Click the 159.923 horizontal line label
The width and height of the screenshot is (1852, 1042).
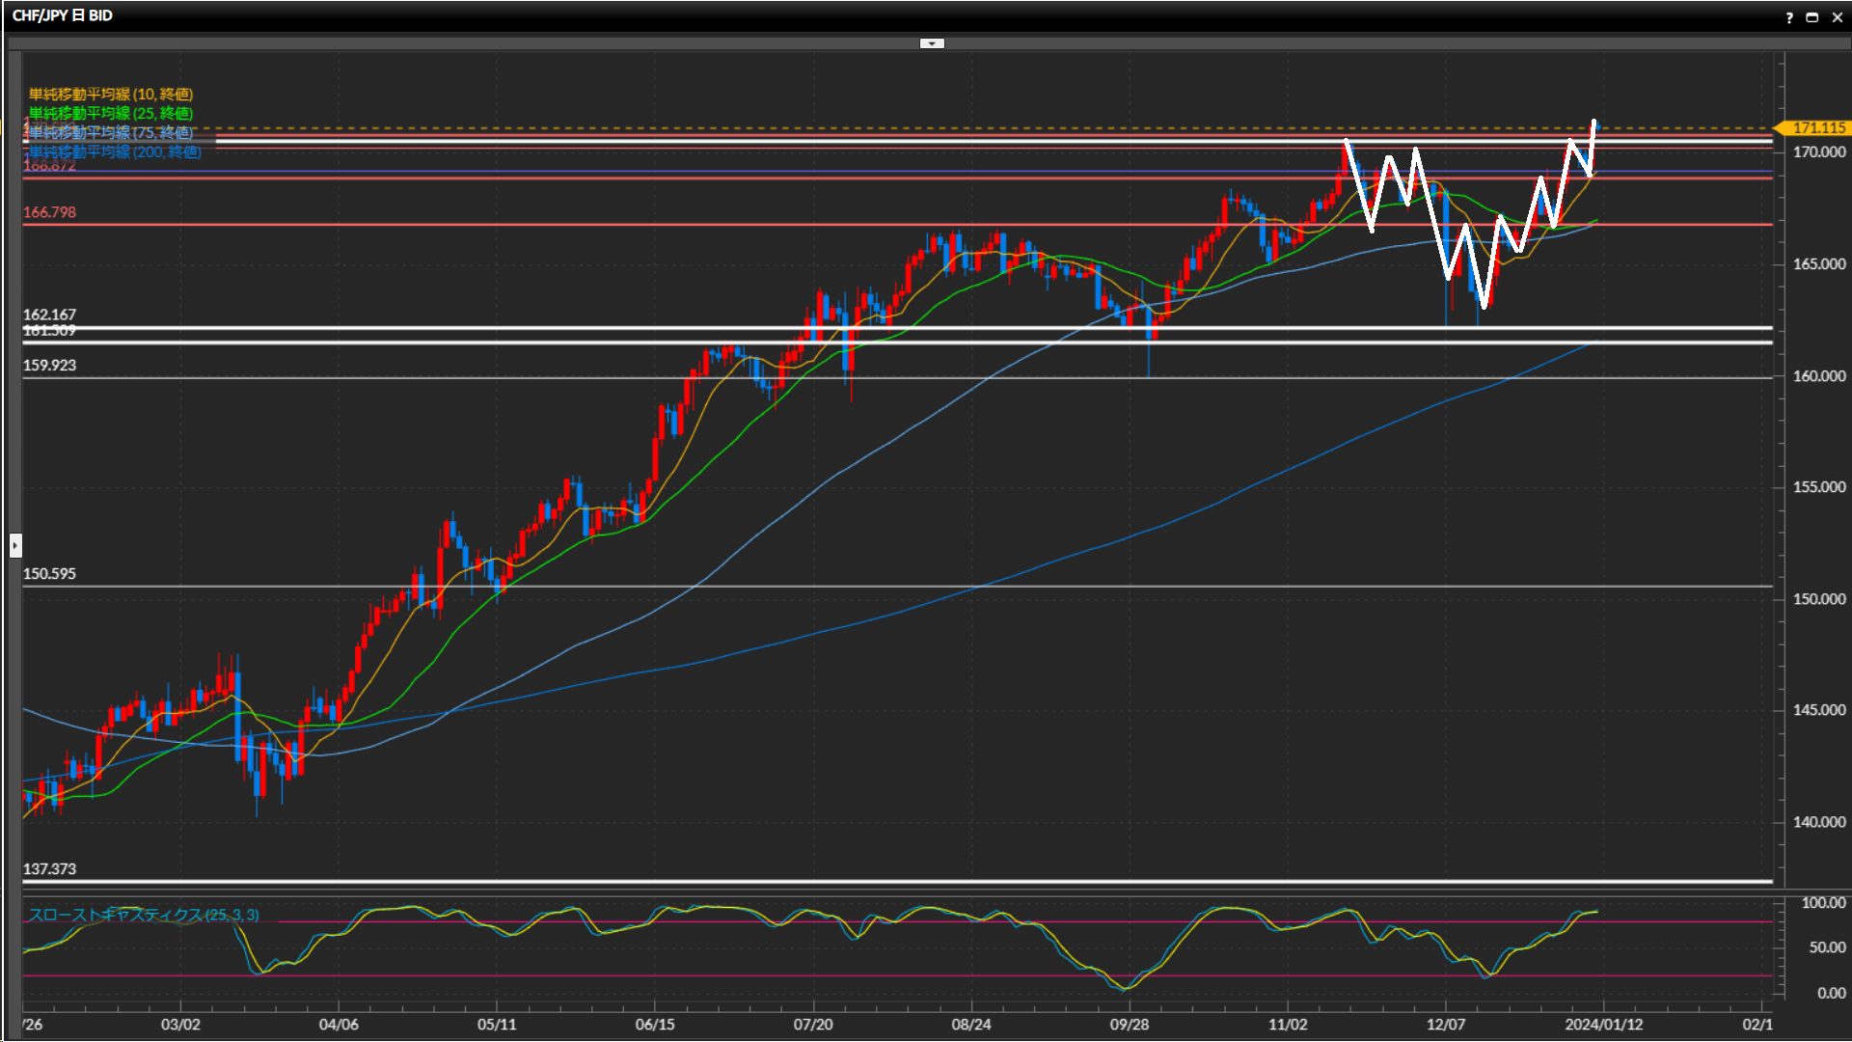point(49,366)
